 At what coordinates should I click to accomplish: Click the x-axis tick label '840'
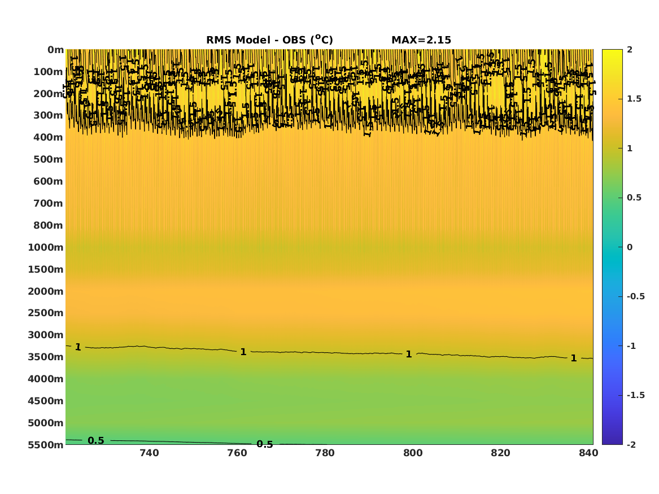pos(588,453)
